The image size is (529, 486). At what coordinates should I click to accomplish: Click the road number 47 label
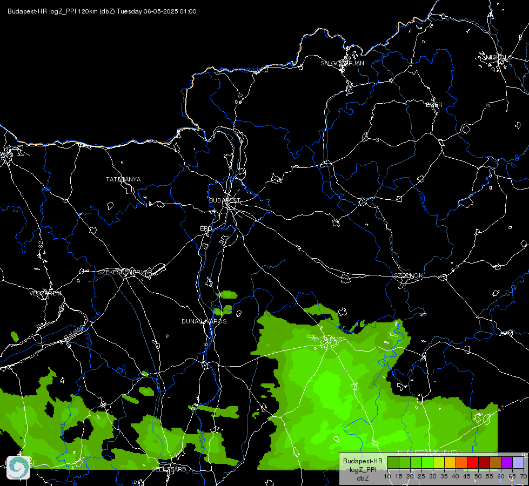point(501,408)
